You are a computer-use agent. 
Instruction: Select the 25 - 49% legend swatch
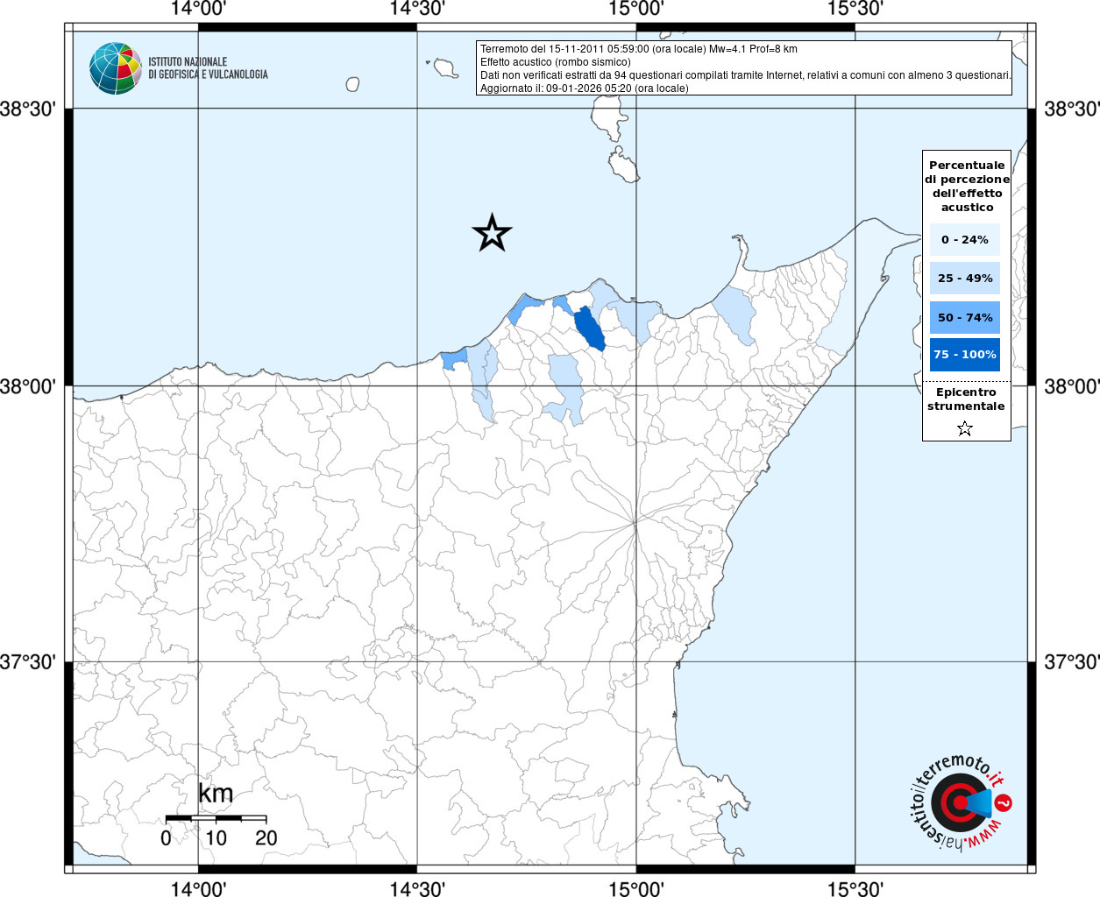tap(964, 279)
